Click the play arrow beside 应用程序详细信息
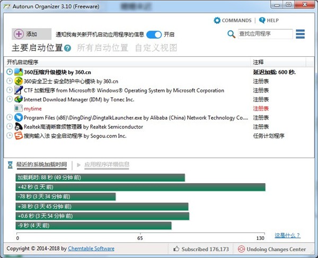This screenshot has height=258, width=318. [78, 165]
